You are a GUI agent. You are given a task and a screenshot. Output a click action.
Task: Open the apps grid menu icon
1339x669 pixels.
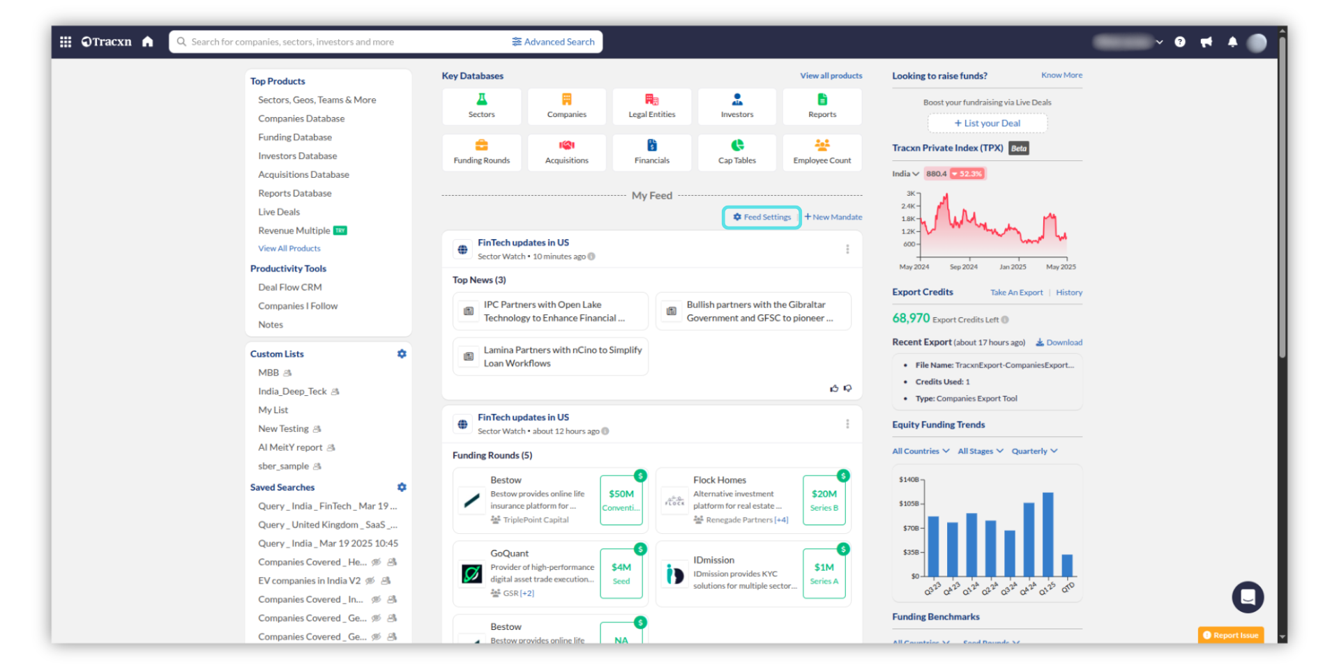pyautogui.click(x=66, y=42)
